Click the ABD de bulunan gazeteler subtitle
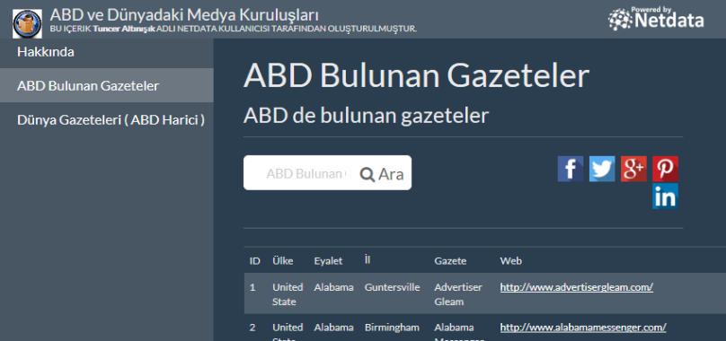Screen dimensions: 726x341 coord(366,116)
